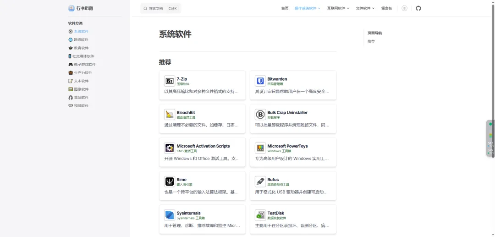Expand the 文件软件 dropdown menu
Viewport: 495px width, 237px height.
pyautogui.click(x=365, y=8)
